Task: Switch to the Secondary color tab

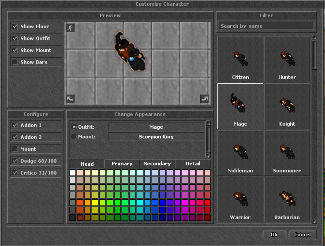Action: pyautogui.click(x=157, y=164)
